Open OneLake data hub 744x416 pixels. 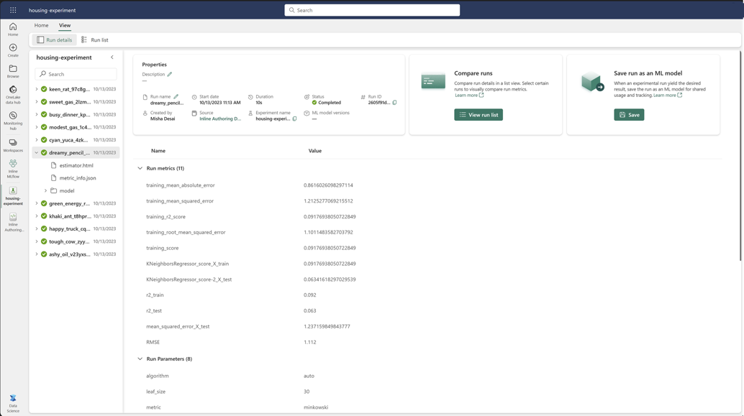13,95
